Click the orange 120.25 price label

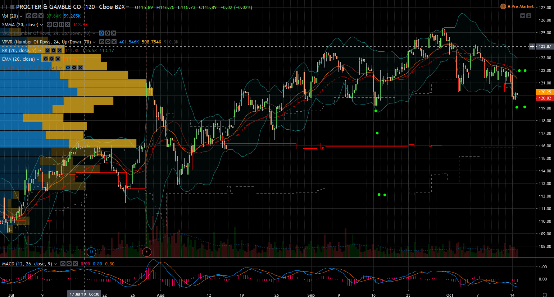pos(545,92)
